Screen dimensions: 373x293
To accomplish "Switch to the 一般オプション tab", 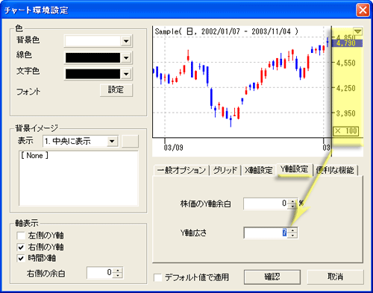I will (x=181, y=170).
